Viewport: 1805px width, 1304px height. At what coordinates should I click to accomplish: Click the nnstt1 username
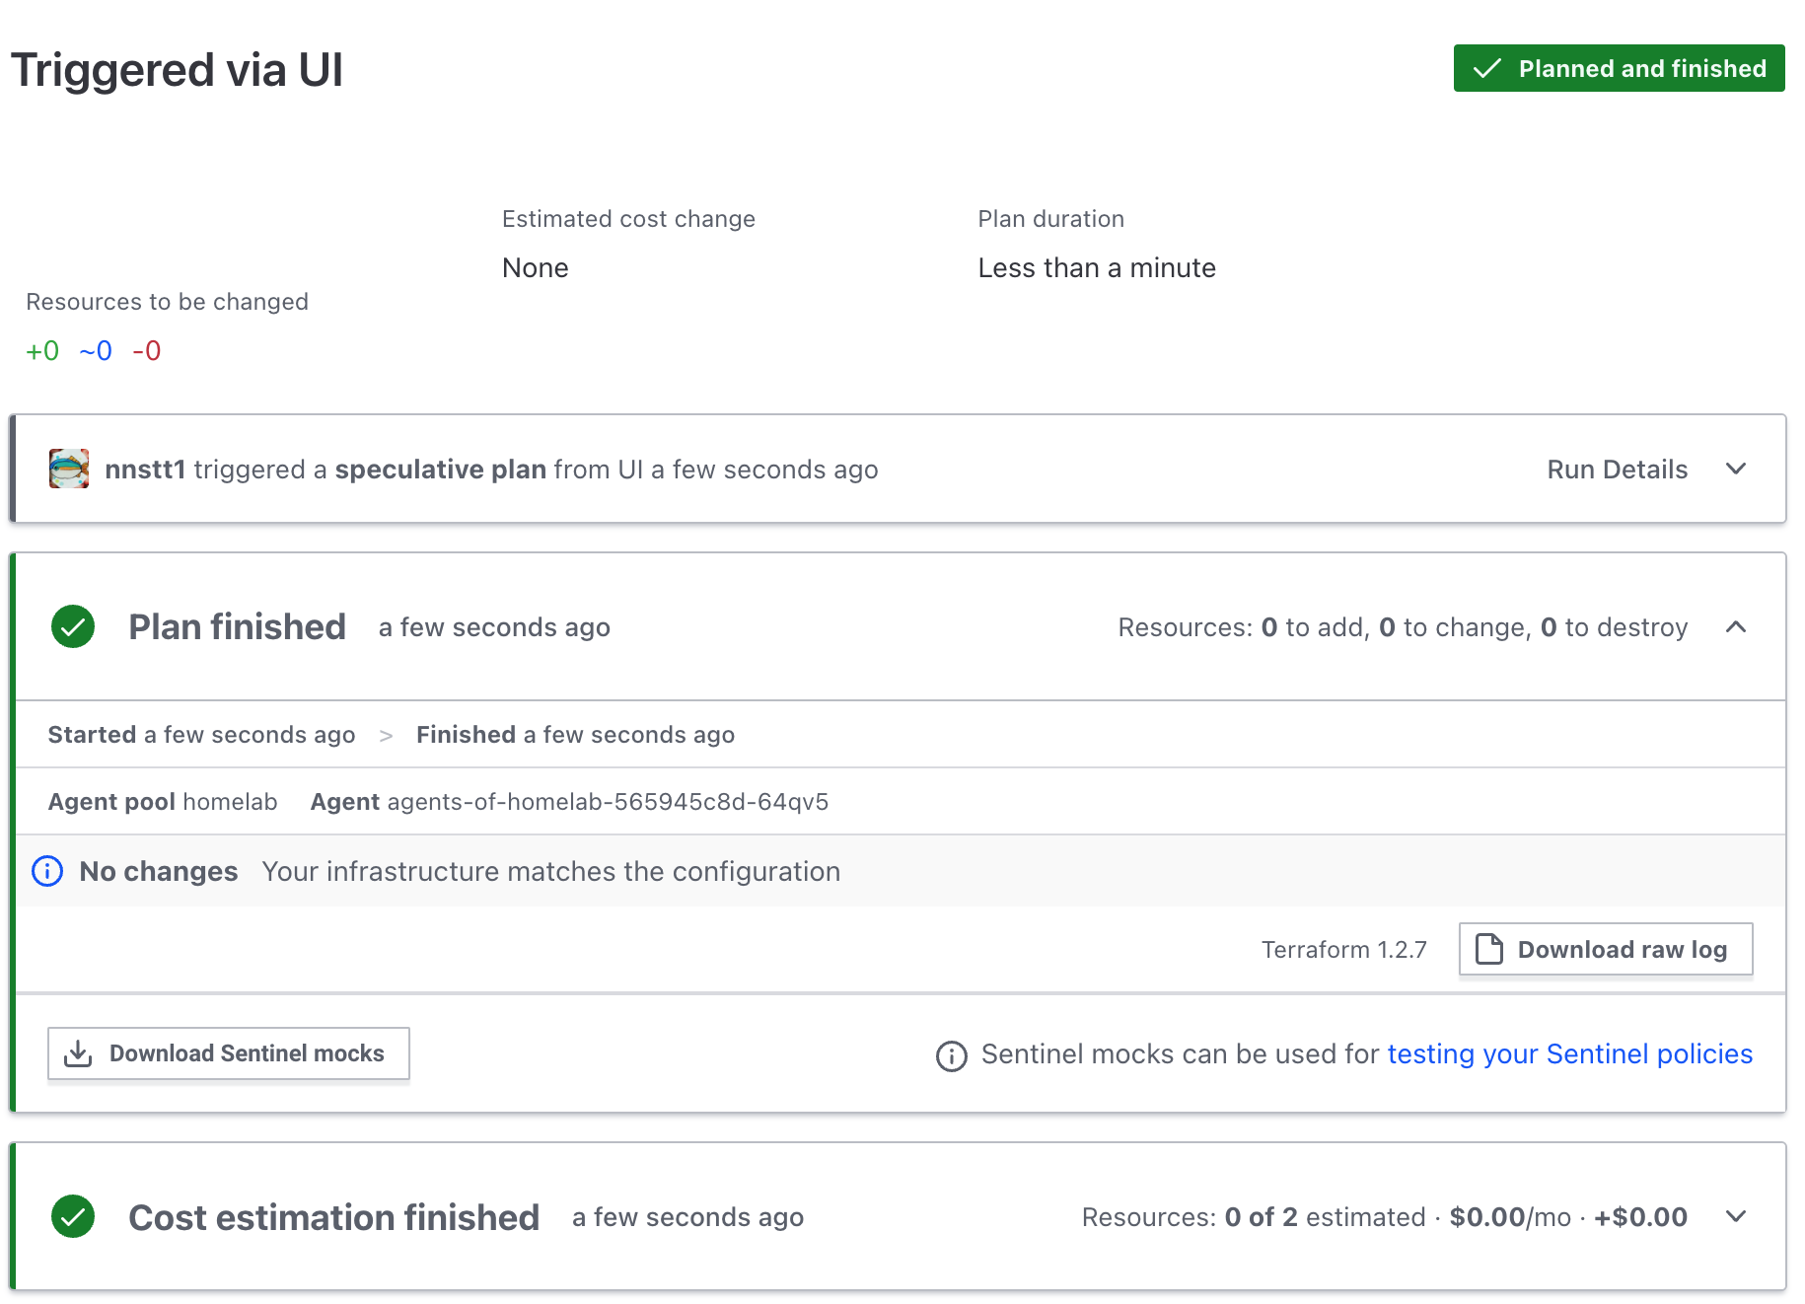[x=145, y=470]
